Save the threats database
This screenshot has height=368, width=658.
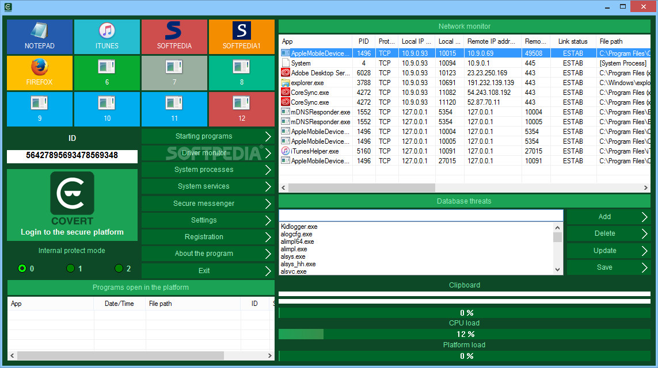pos(608,267)
